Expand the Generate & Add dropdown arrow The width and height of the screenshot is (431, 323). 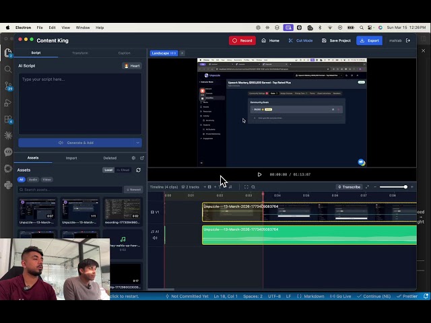(x=137, y=143)
